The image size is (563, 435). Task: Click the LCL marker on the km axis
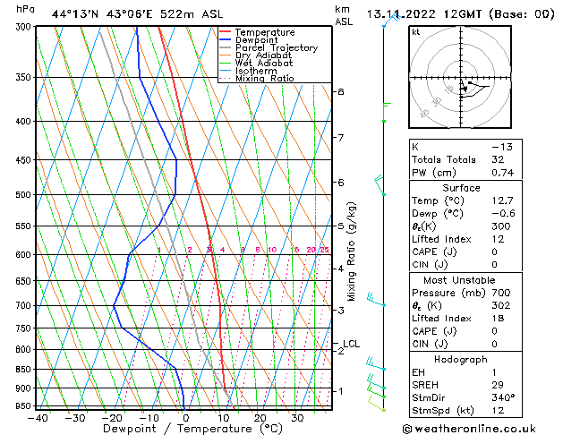coord(351,344)
